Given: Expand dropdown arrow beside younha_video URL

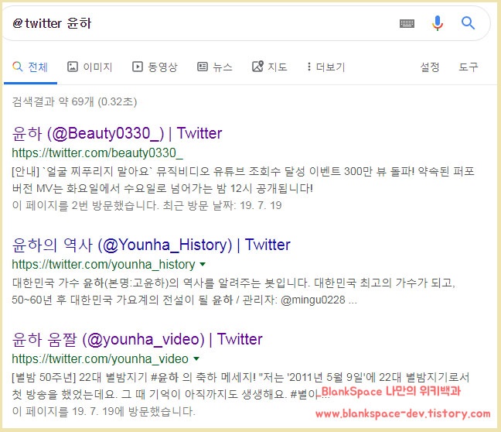Looking at the screenshot, I should 196,358.
